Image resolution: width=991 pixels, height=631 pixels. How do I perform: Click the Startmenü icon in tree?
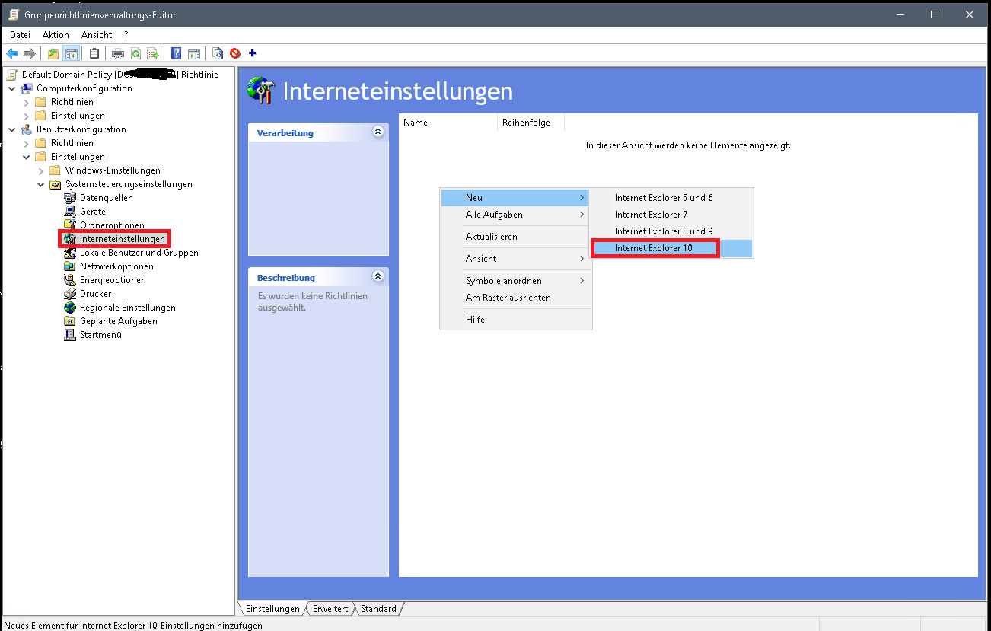point(71,335)
